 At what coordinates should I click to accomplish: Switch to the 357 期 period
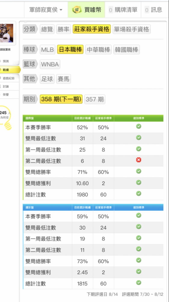pyautogui.click(x=95, y=99)
